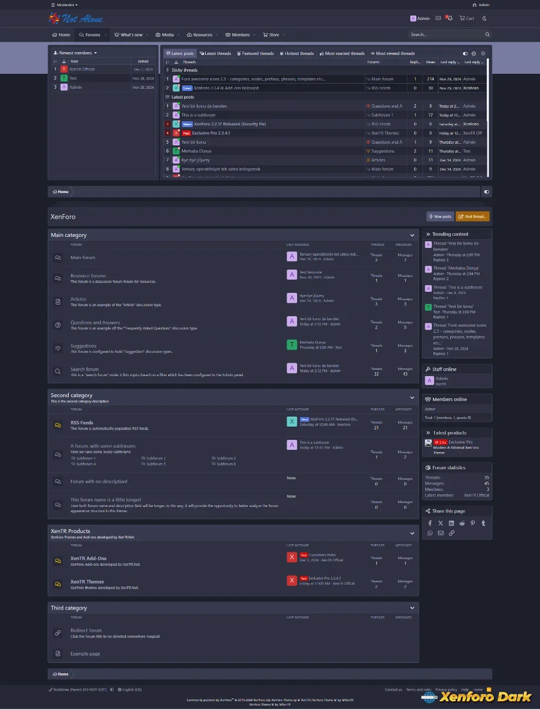Share page on Pinterest

click(473, 523)
